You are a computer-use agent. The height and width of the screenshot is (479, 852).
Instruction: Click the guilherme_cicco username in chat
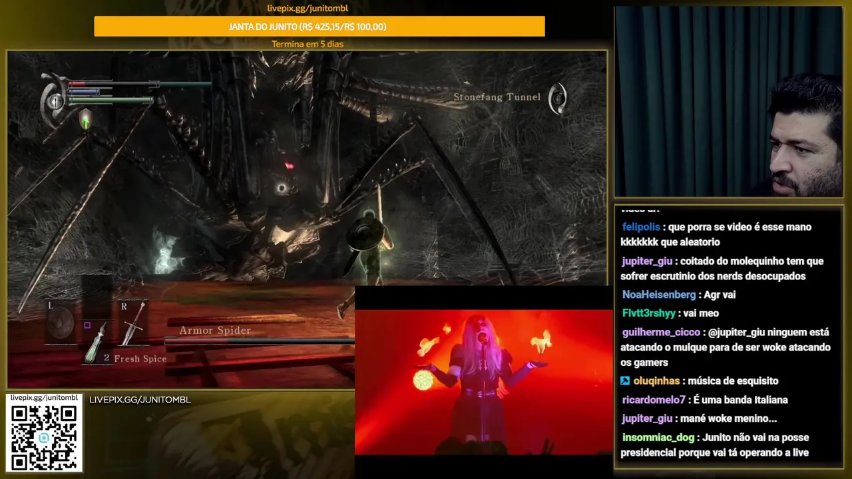pos(661,332)
